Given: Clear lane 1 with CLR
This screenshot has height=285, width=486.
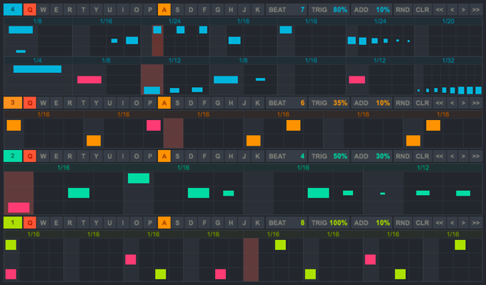Looking at the screenshot, I should [422, 223].
